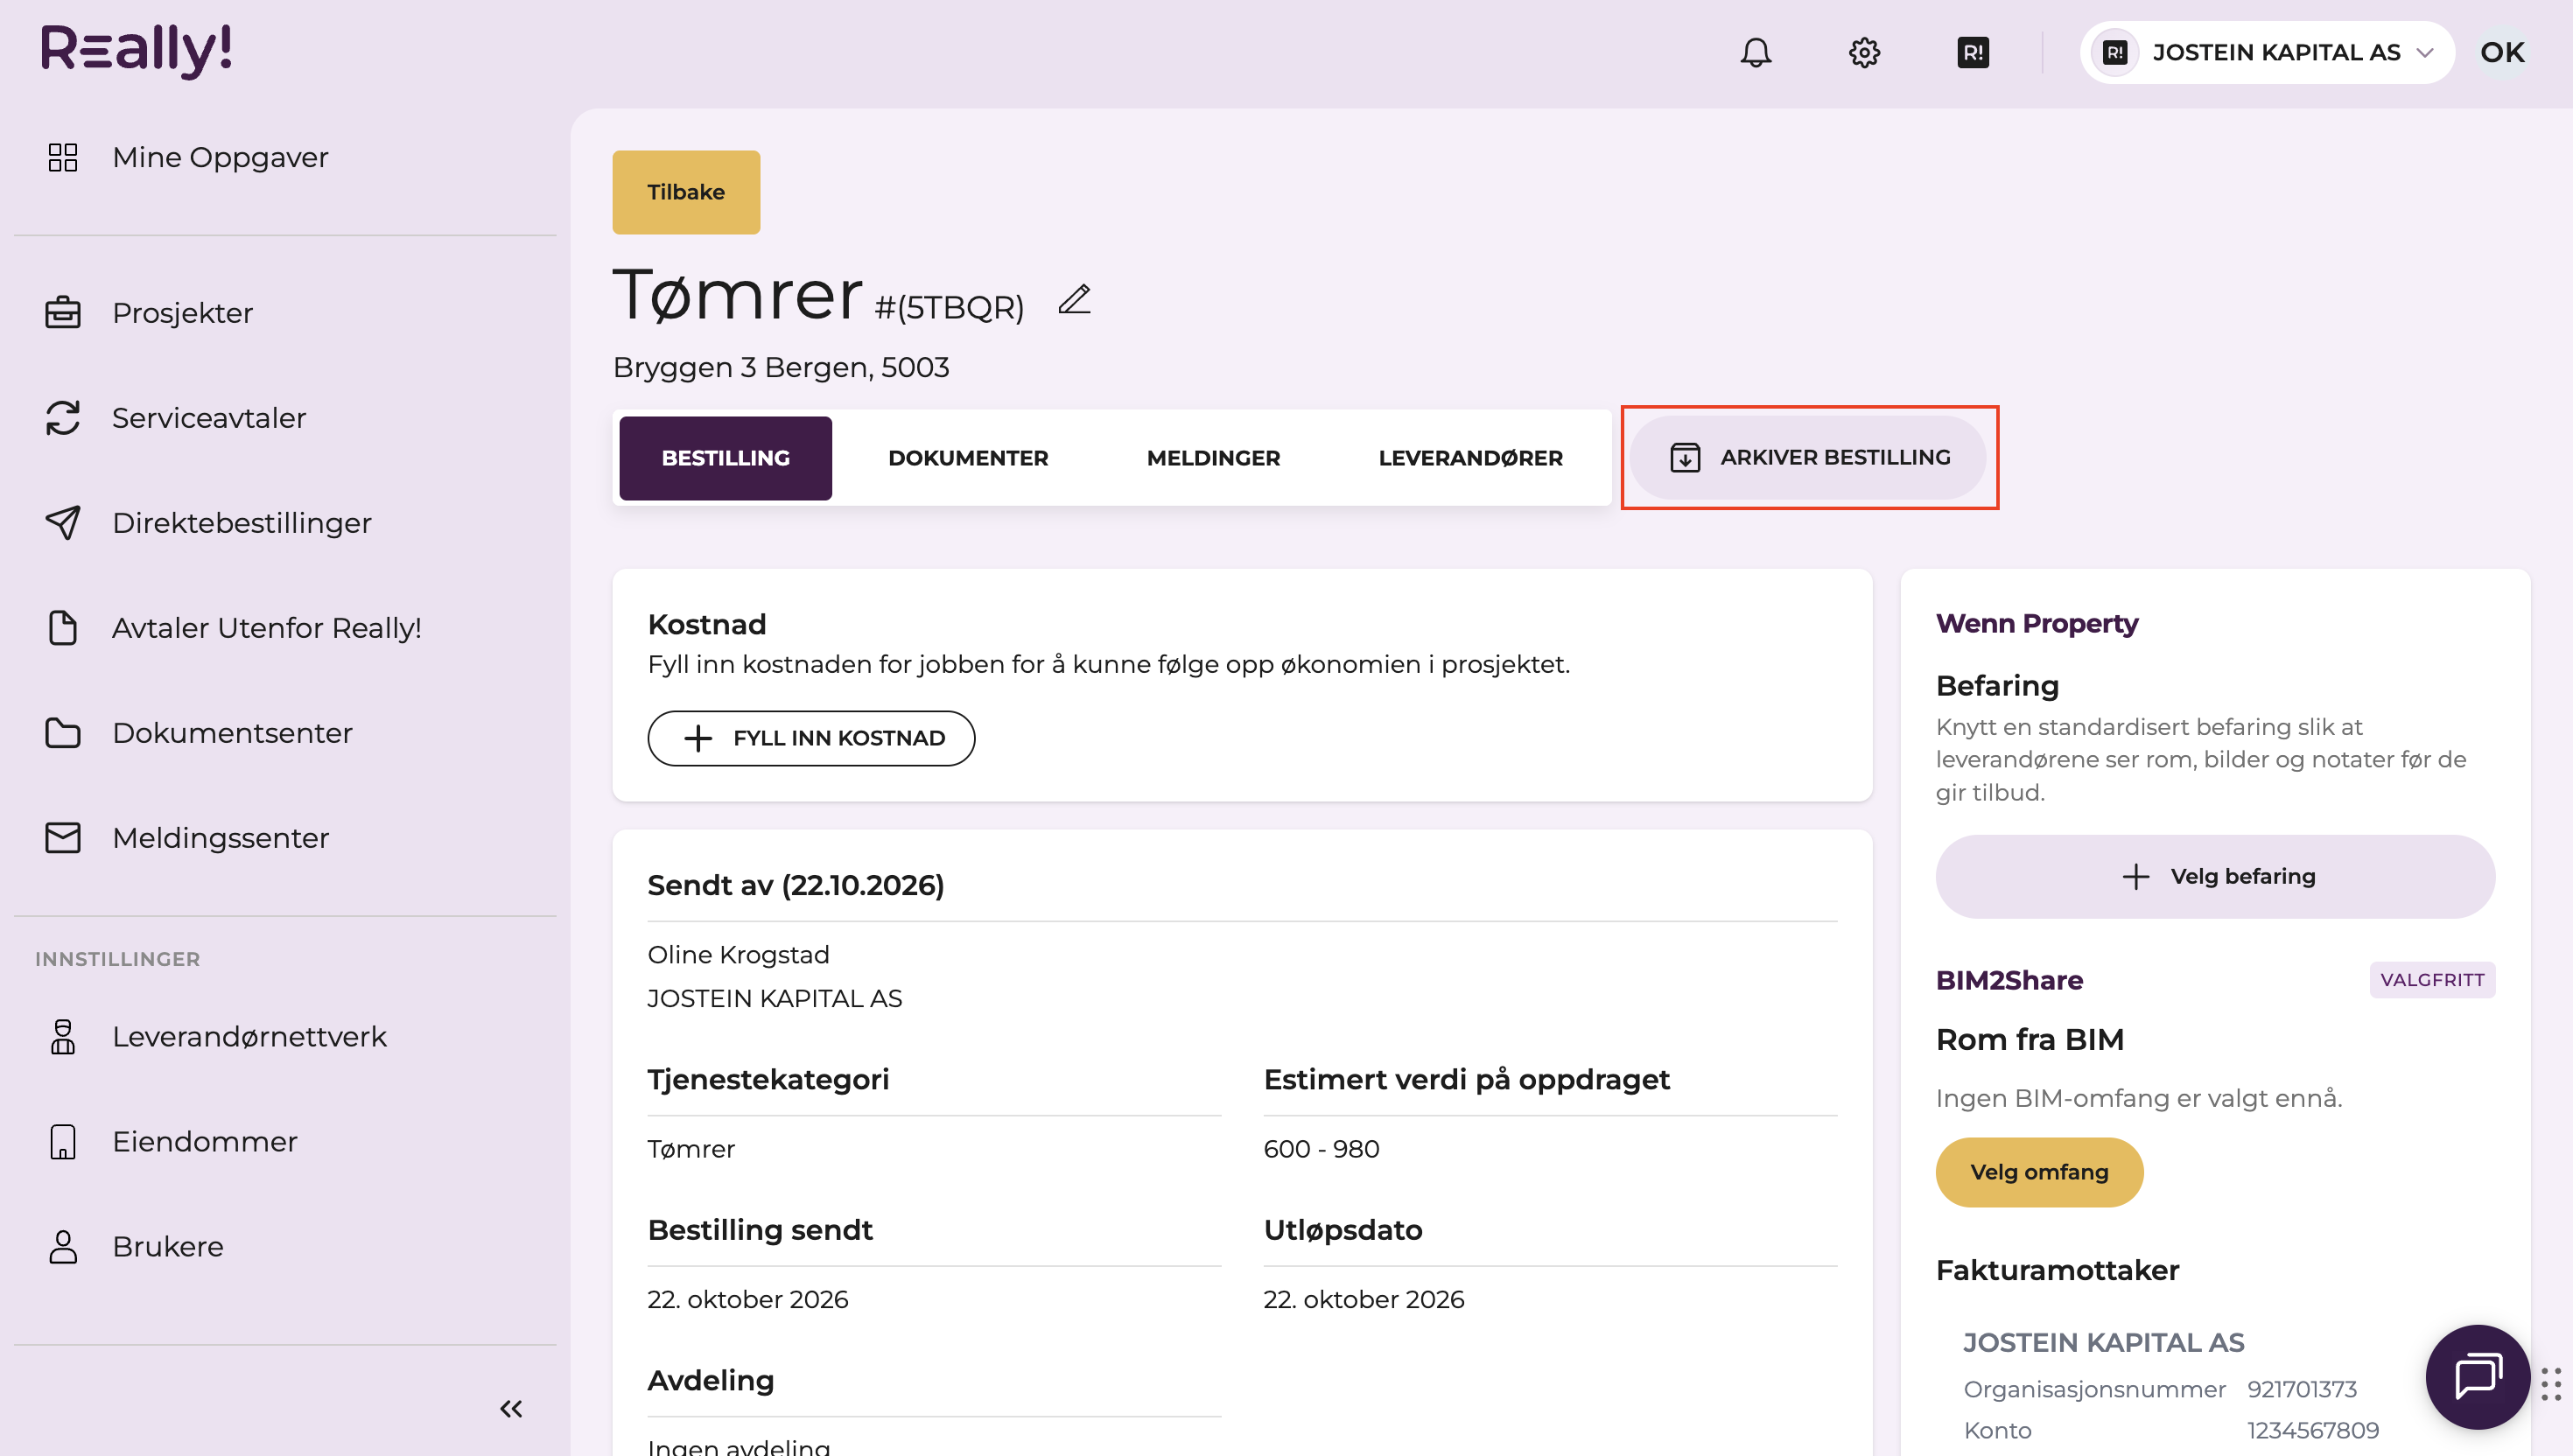Click the Meldingssenter envelope icon

click(63, 837)
